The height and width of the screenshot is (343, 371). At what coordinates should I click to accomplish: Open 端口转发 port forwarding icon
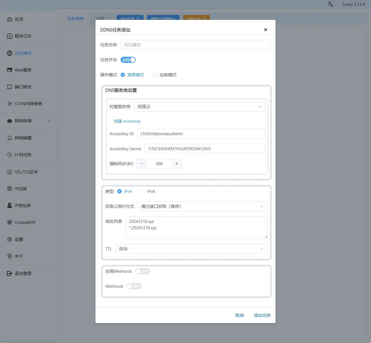pyautogui.click(x=10, y=87)
